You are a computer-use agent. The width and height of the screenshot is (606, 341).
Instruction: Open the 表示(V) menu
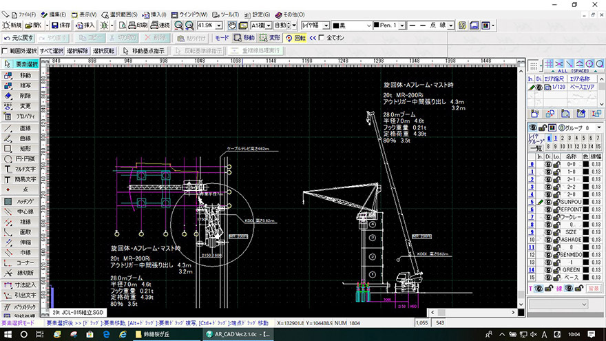(x=84, y=14)
